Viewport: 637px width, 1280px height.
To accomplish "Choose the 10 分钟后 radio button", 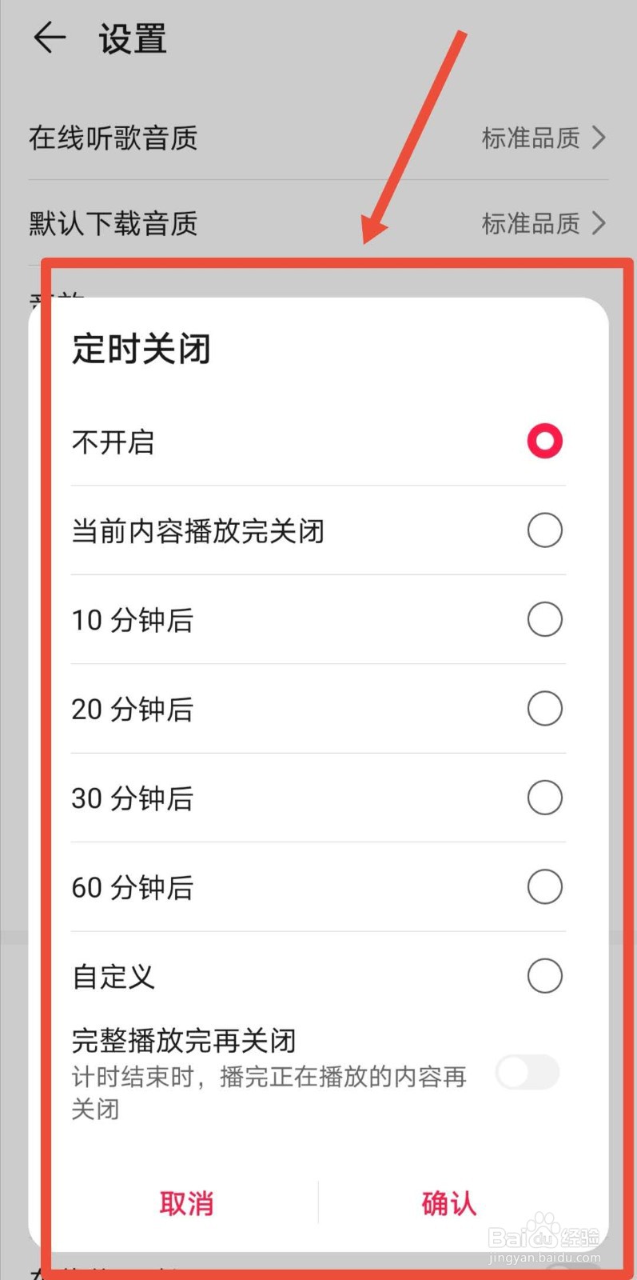I will pos(544,619).
